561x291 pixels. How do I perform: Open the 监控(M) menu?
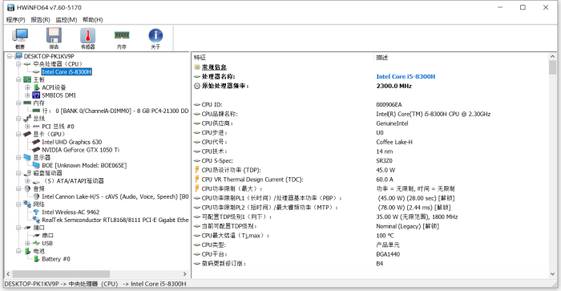pos(67,20)
